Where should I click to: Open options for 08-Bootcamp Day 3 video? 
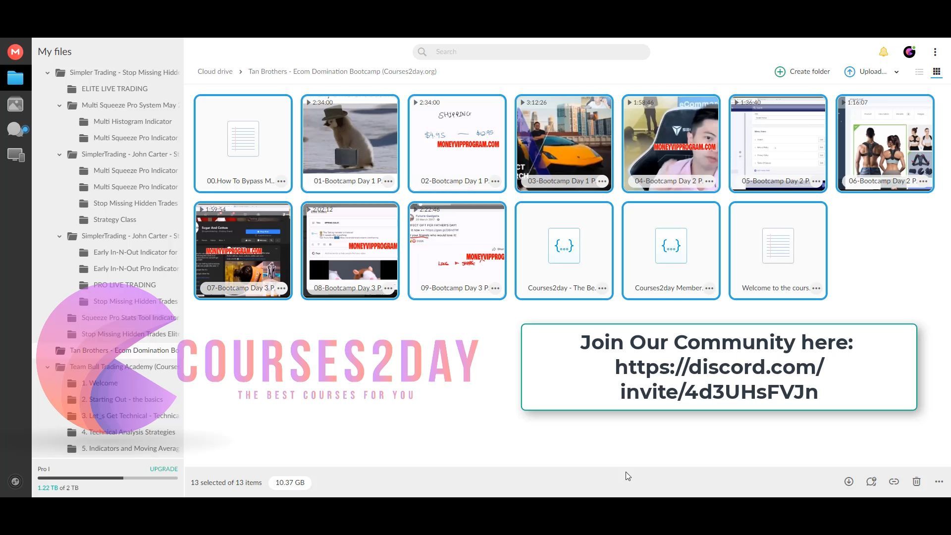click(388, 288)
